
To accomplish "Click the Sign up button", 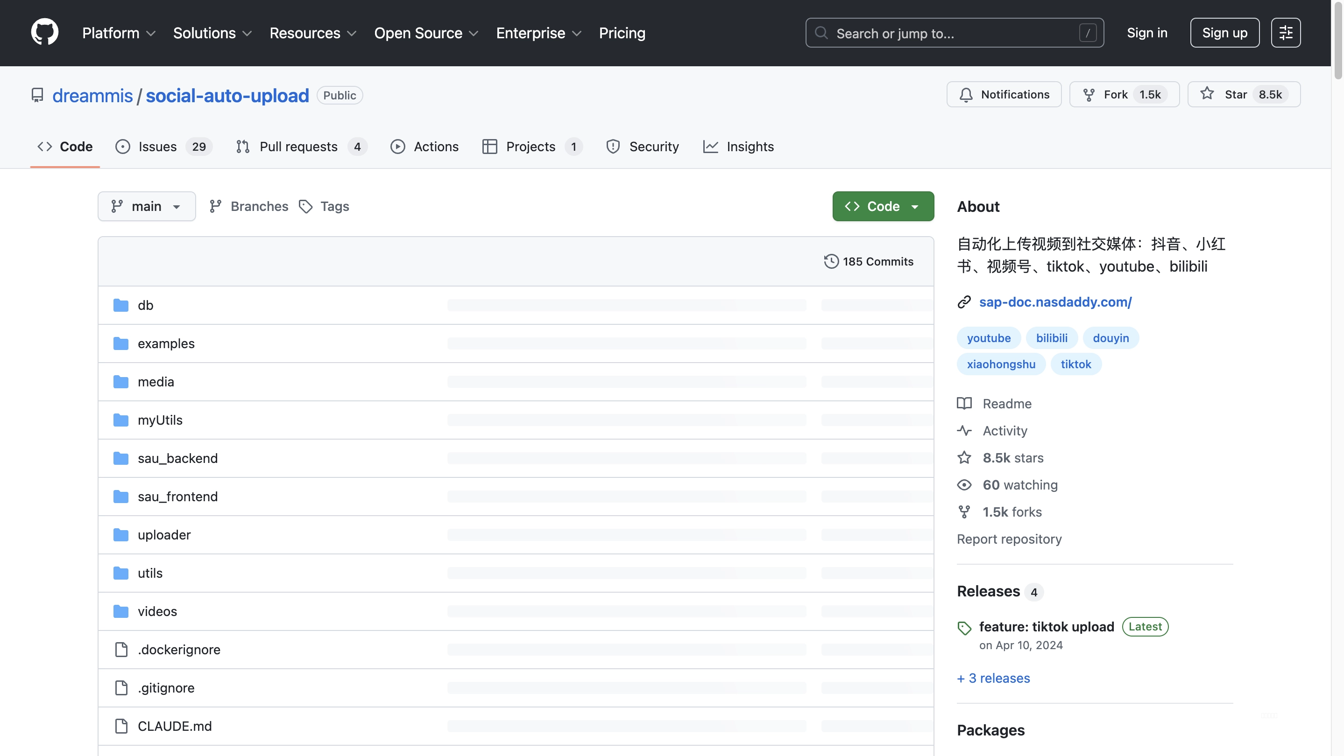I will pyautogui.click(x=1224, y=33).
